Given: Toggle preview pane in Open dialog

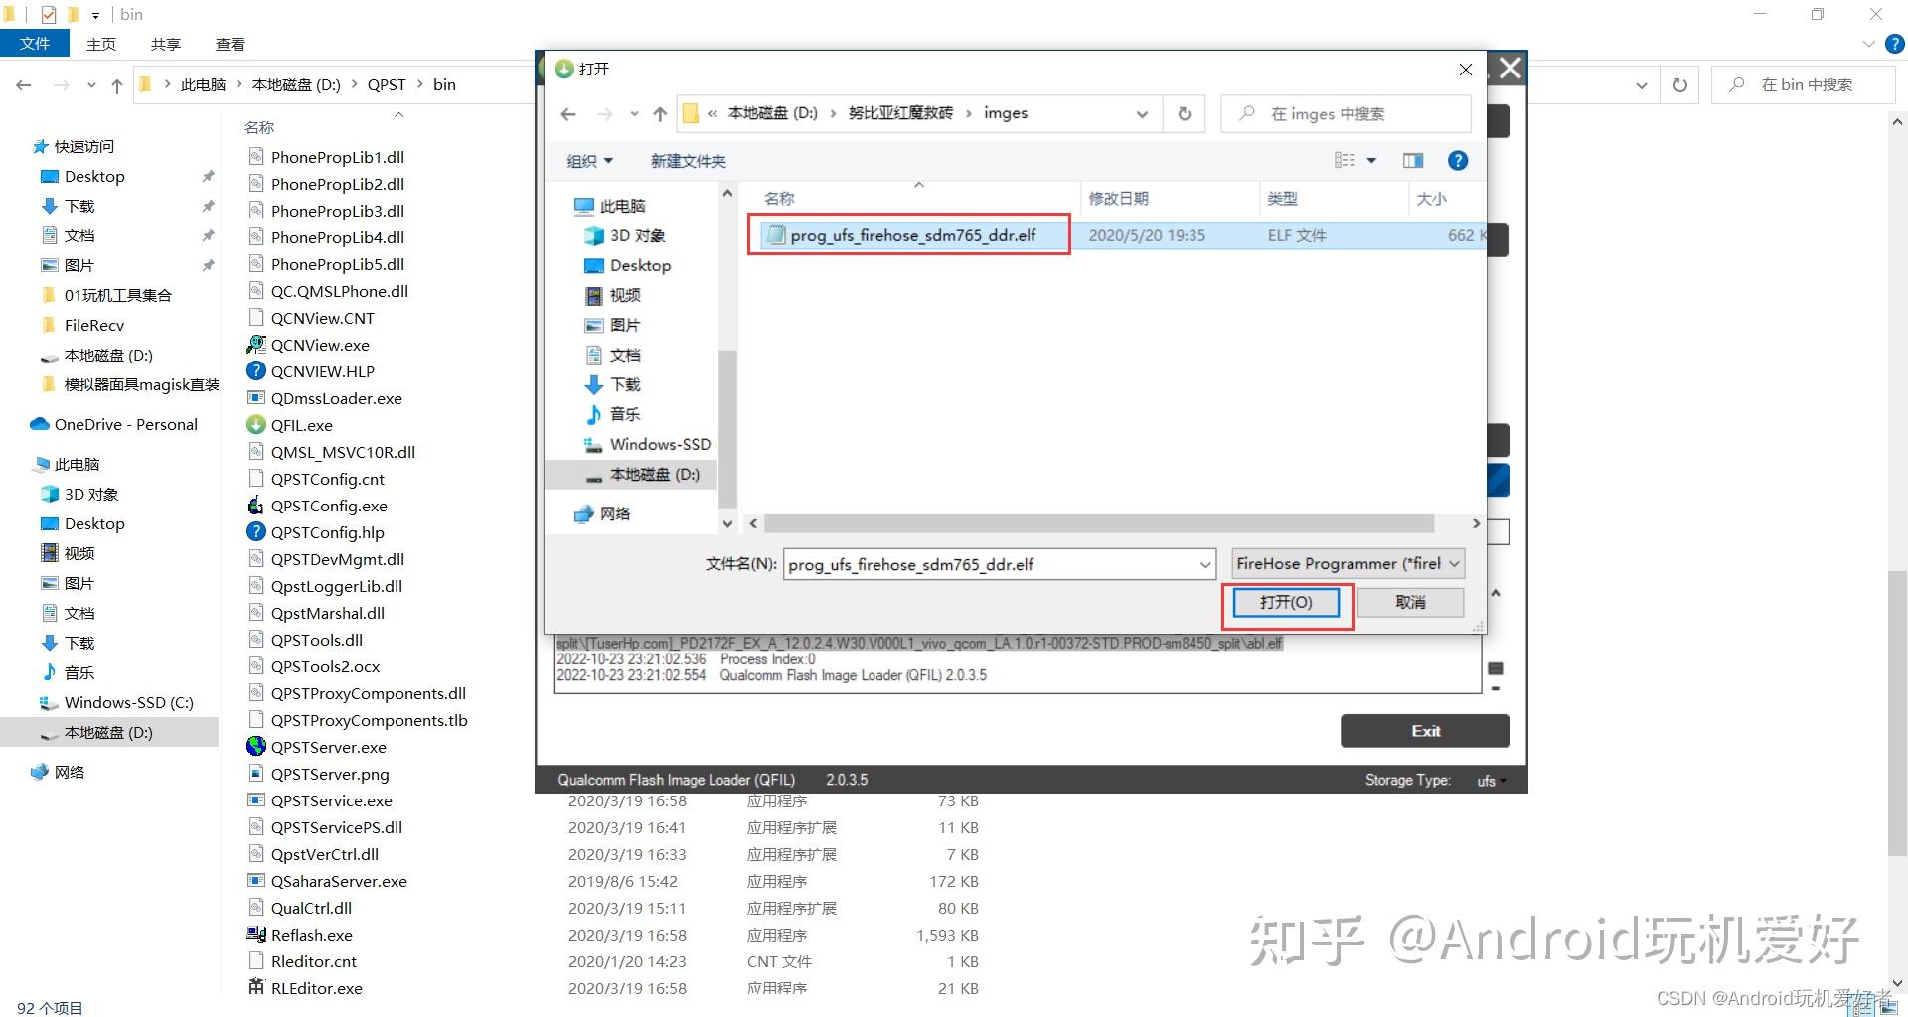Looking at the screenshot, I should [1413, 161].
